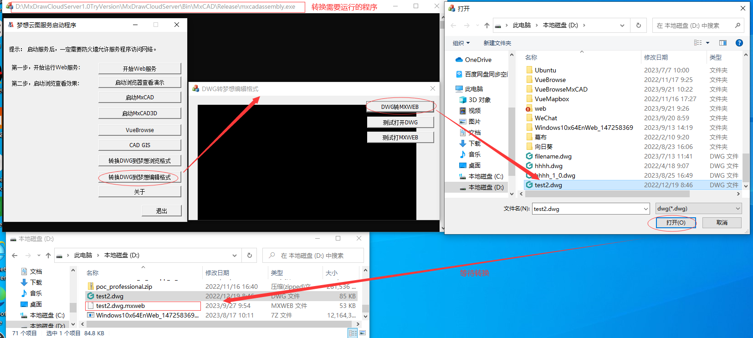Select OneDrive in the Open dialog sidebar
Viewport: 753px width, 338px height.
[478, 60]
